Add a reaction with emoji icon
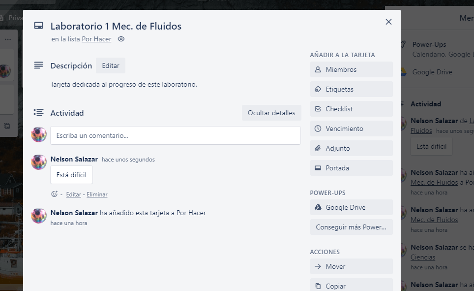The height and width of the screenshot is (291, 474). coord(55,194)
